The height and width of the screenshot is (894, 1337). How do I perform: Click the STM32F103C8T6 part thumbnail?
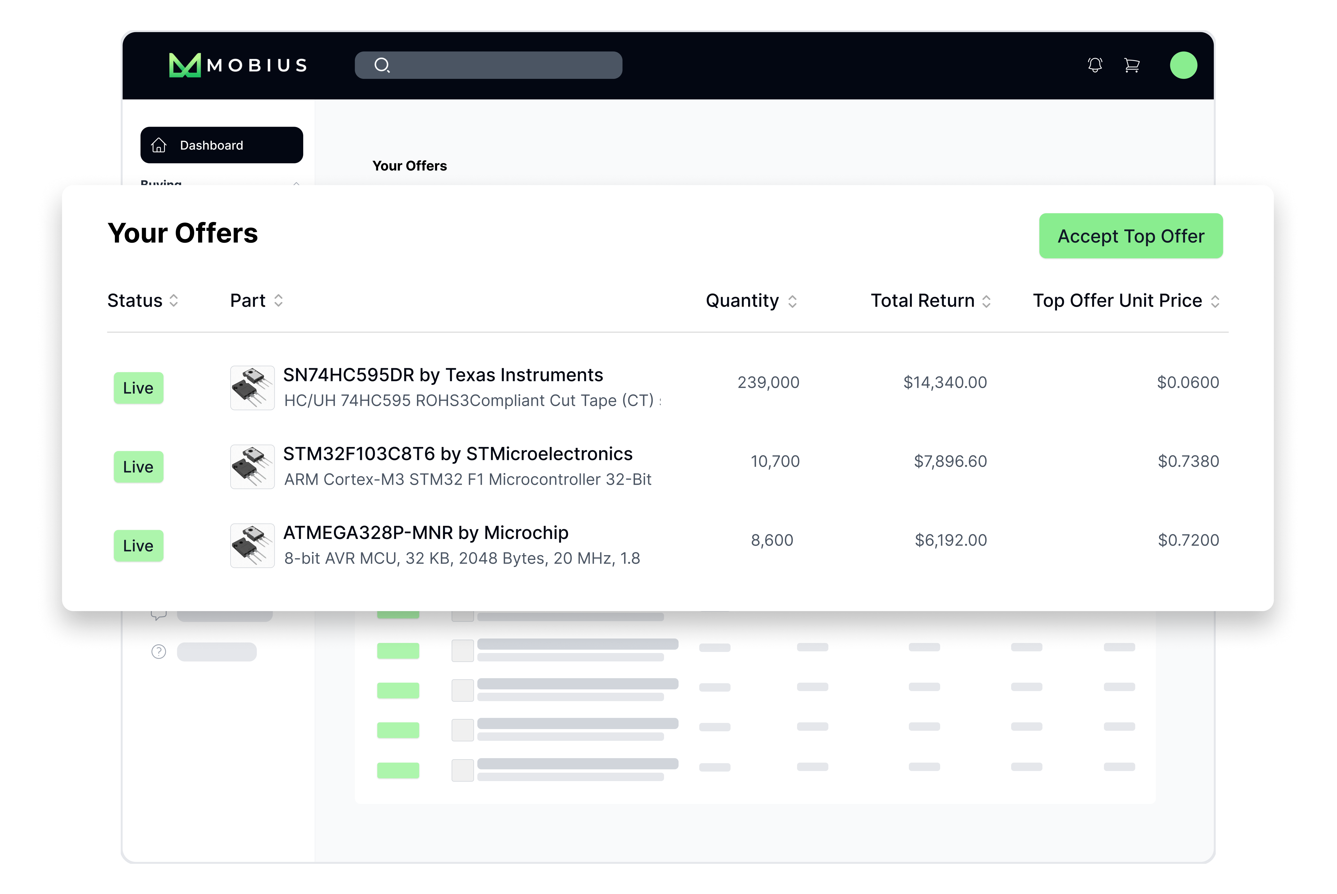[252, 467]
